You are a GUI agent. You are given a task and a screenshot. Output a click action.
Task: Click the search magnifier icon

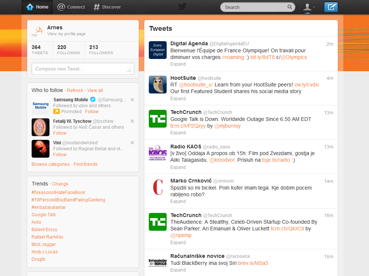pyautogui.click(x=290, y=7)
